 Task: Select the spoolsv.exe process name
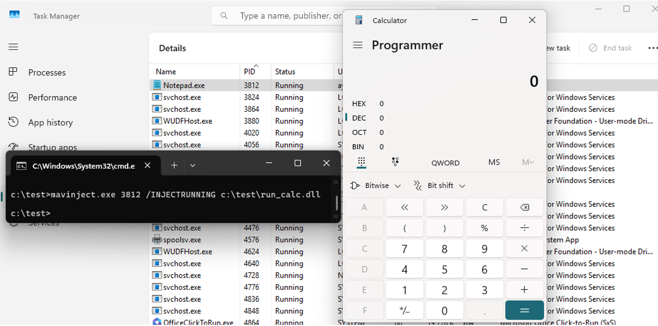pos(182,240)
